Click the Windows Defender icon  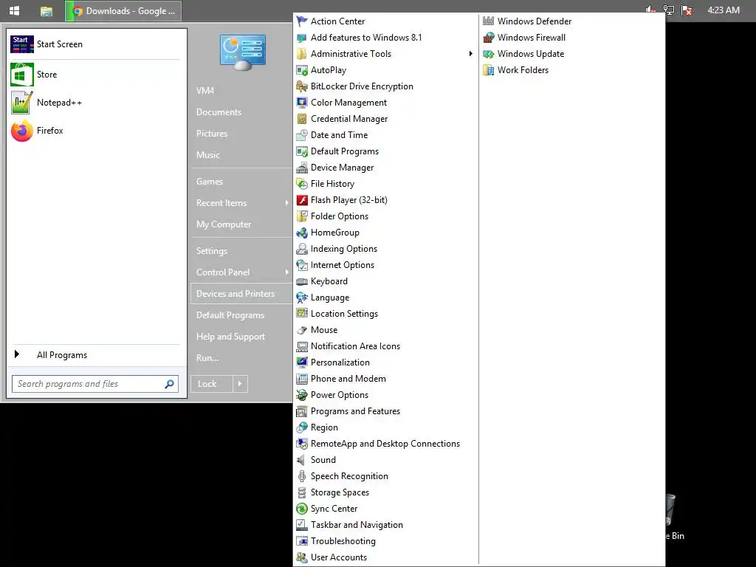pyautogui.click(x=489, y=21)
